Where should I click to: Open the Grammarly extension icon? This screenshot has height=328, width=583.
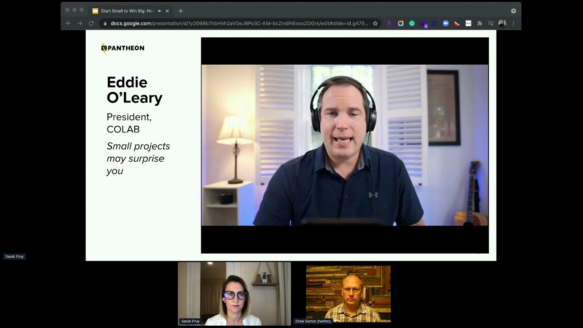412,23
